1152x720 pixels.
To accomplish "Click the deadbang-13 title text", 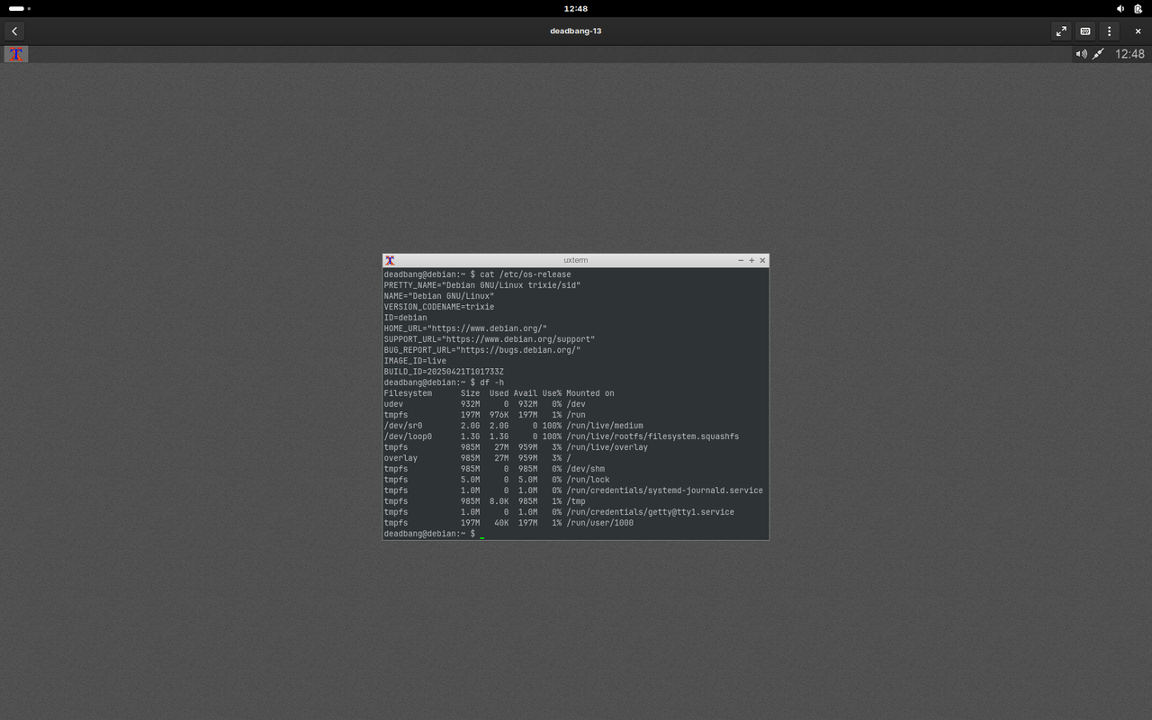I will point(576,31).
